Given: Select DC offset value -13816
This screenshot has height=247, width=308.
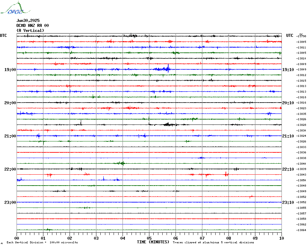Looking at the screenshot, I should 301,103.
